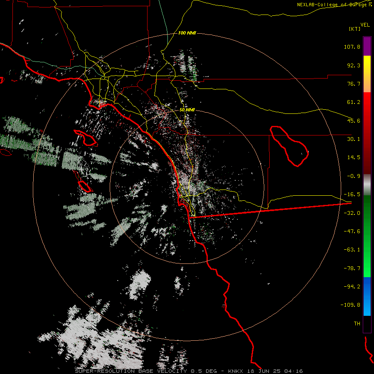Select the -32.0 scale value

[352, 213]
